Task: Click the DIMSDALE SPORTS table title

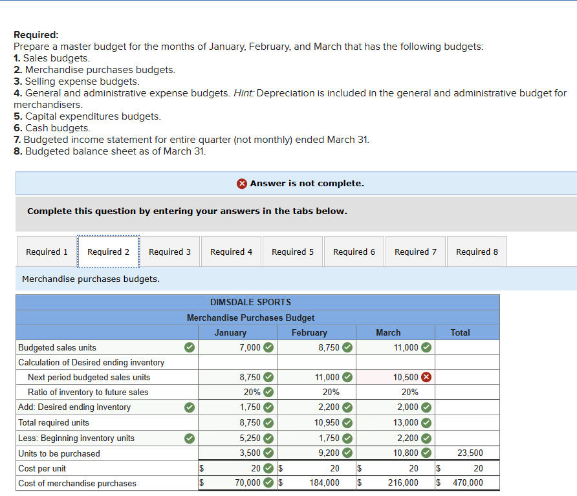Action: pyautogui.click(x=250, y=302)
